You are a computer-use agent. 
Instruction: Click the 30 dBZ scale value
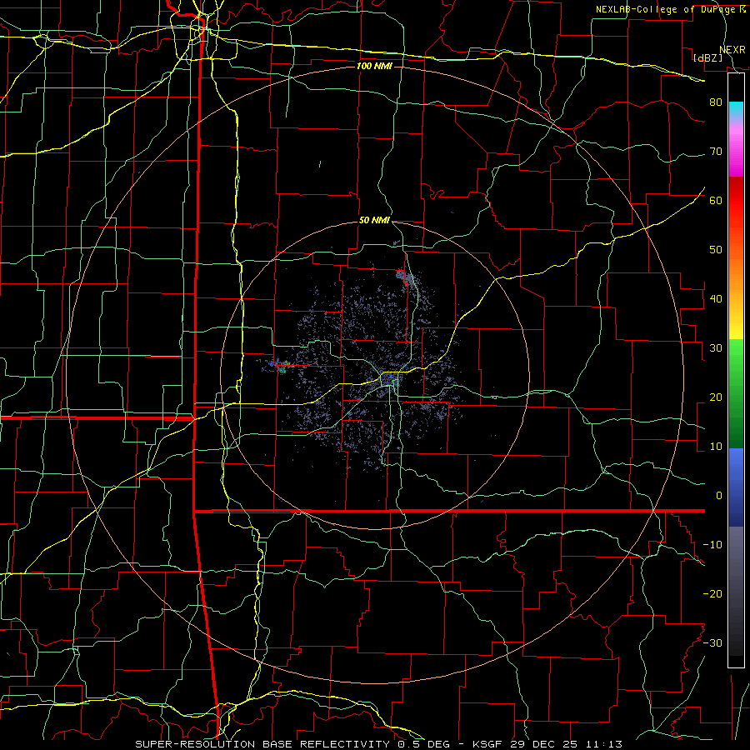(716, 347)
